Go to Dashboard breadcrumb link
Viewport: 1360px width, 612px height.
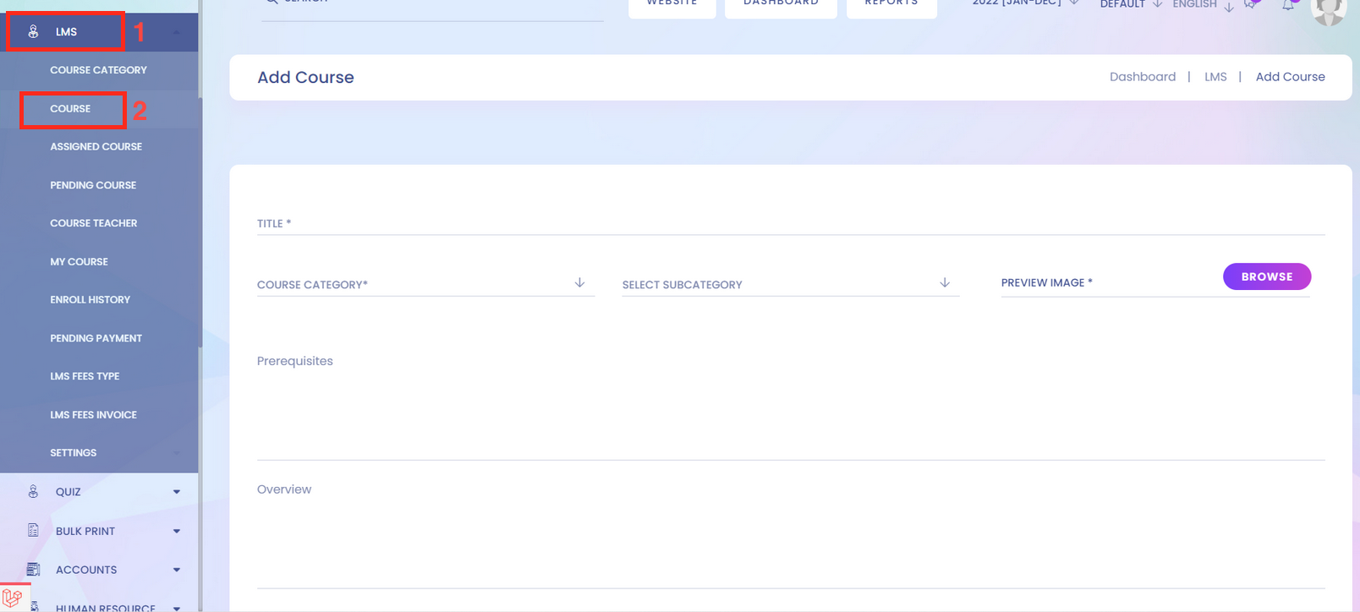click(x=1142, y=77)
